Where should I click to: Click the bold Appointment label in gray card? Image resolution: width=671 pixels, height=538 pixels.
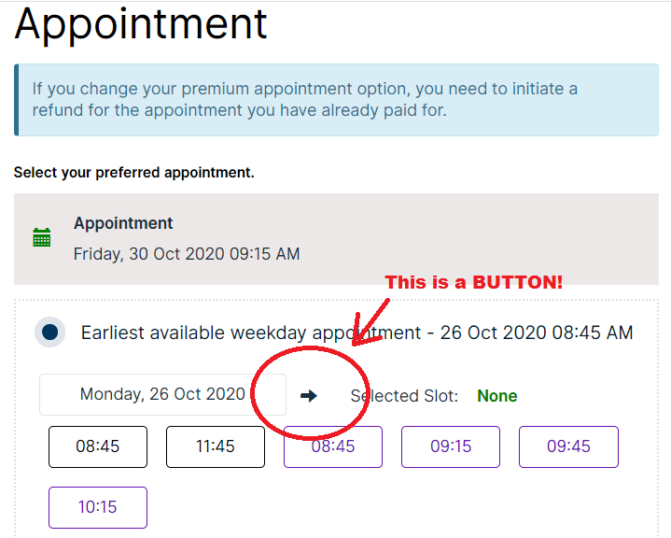click(123, 223)
